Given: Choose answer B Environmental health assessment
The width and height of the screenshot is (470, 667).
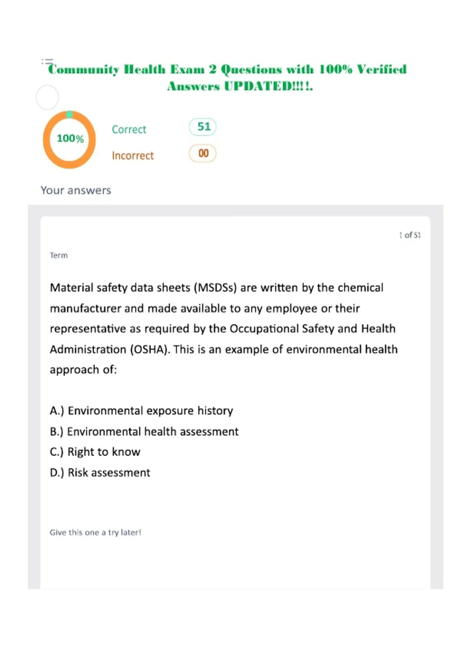Looking at the screenshot, I should [x=144, y=432].
